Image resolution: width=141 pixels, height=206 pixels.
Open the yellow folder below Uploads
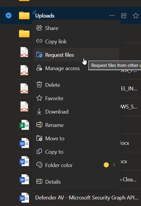[x=24, y=34]
